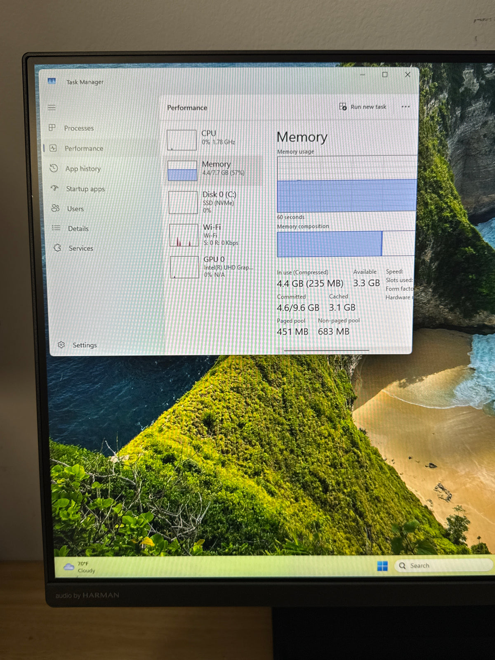Click the Run new task icon
The image size is (495, 660).
point(343,107)
